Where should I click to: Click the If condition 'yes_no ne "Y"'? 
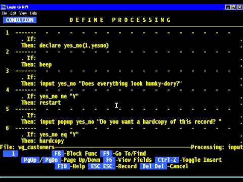click(59, 97)
